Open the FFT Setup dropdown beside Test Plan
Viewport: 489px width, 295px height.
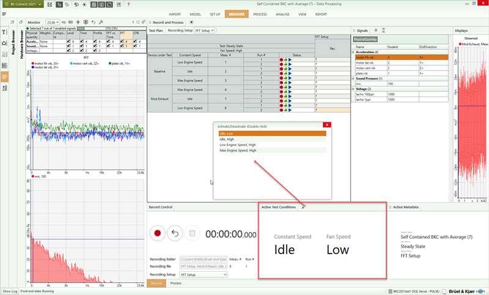[205, 31]
